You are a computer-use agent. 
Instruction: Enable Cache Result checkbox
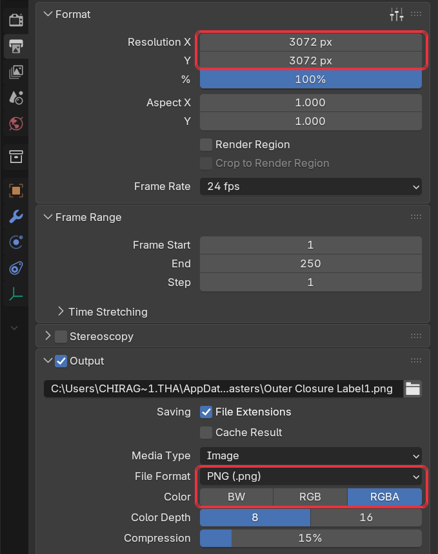pos(206,432)
